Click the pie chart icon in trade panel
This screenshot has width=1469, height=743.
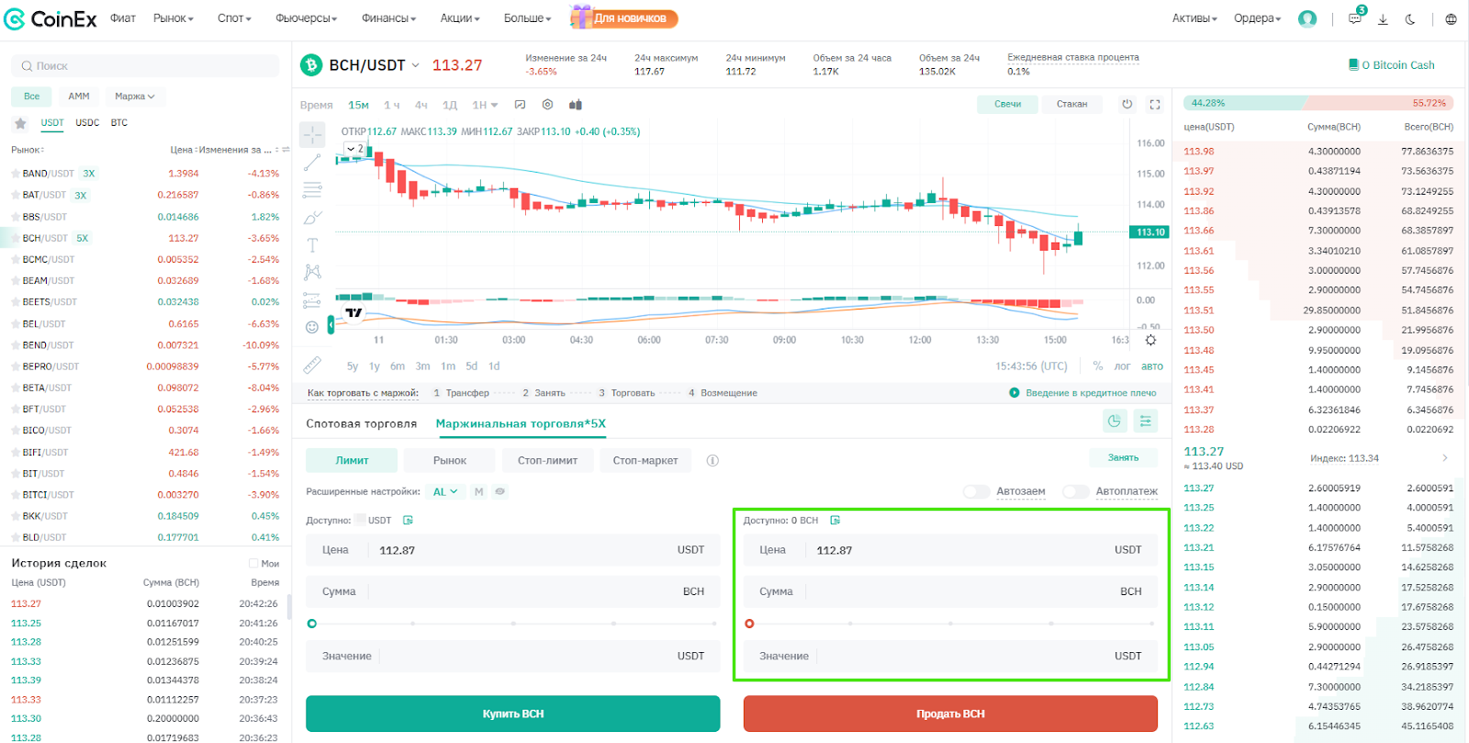coord(1114,421)
